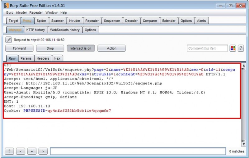Screen dimensions: 249x158
Task: Open the Intruder menu in menu bar
Action: click(21, 12)
